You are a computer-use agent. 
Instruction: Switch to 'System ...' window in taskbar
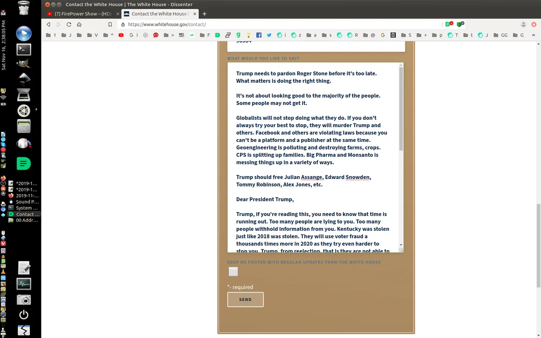(x=24, y=208)
